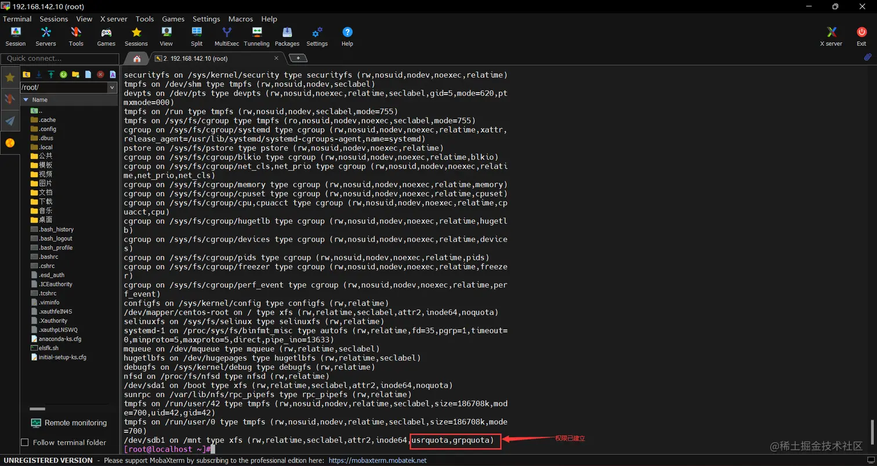Viewport: 877px width, 466px height.
Task: Open the View menu
Action: [x=84, y=19]
